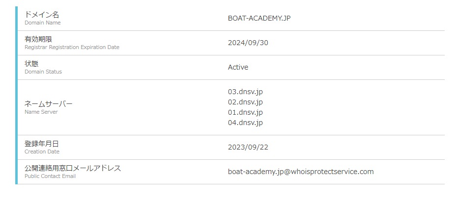Viewport: 457px width, 202px height.
Task: Click the 03.dnsv.jp name server entry
Action: [245, 92]
